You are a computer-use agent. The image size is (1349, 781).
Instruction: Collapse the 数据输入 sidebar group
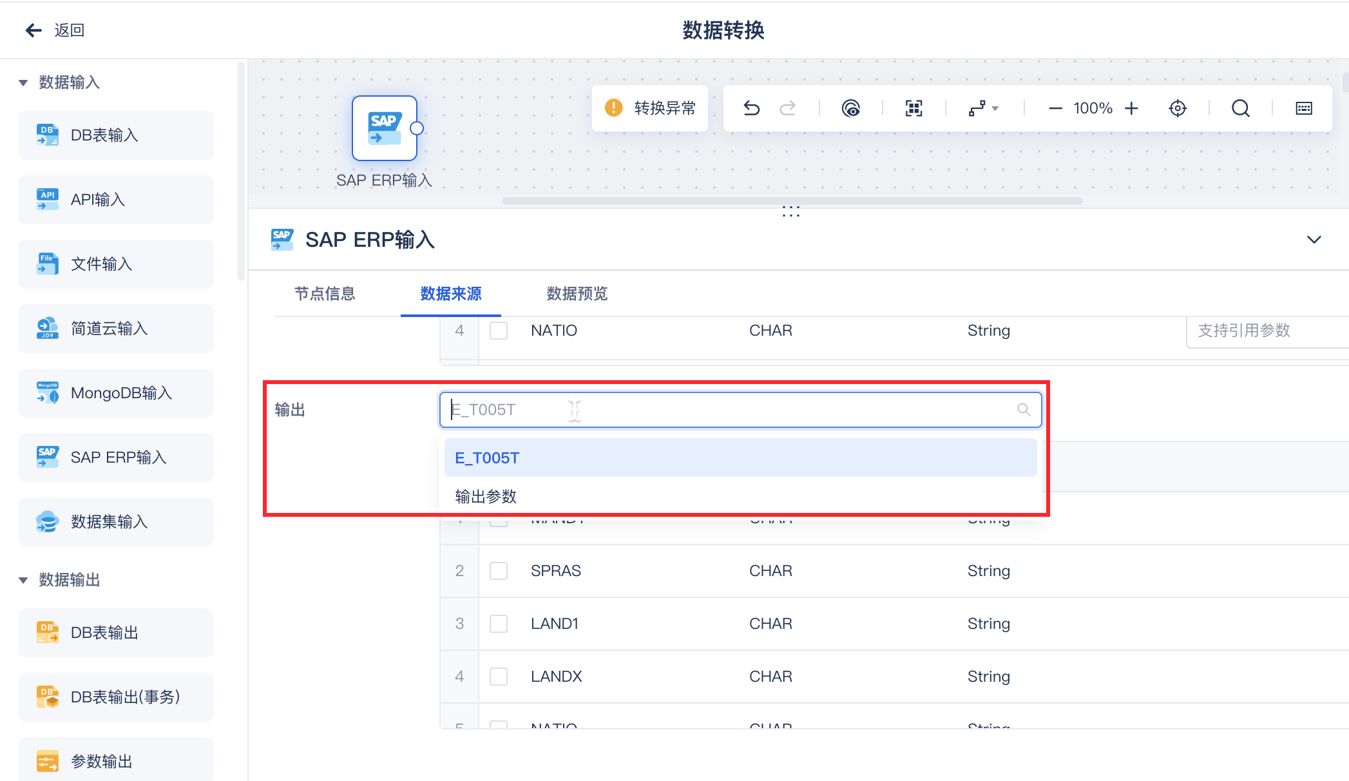23,82
